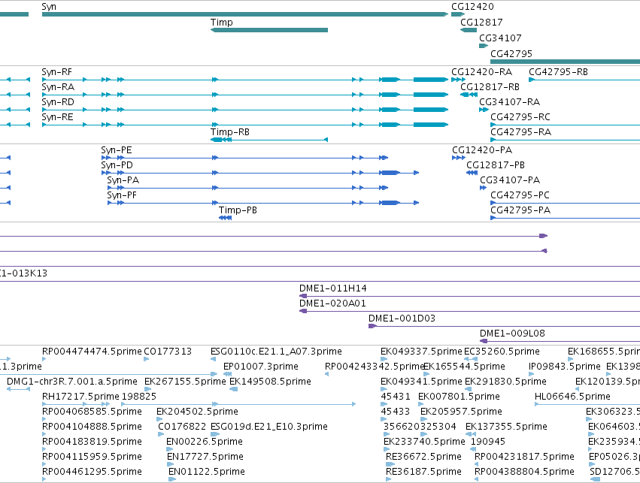Click protein Syn-PA label
The image size is (640, 483).
[123, 180]
